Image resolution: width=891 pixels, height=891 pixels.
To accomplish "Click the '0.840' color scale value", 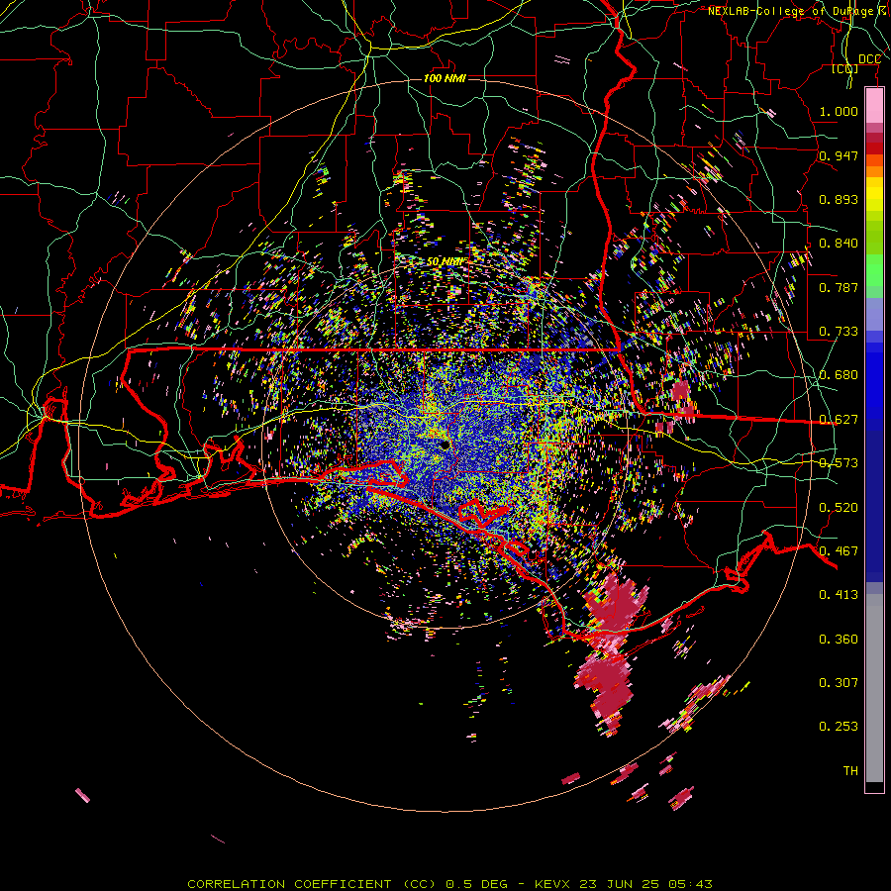I will point(839,244).
